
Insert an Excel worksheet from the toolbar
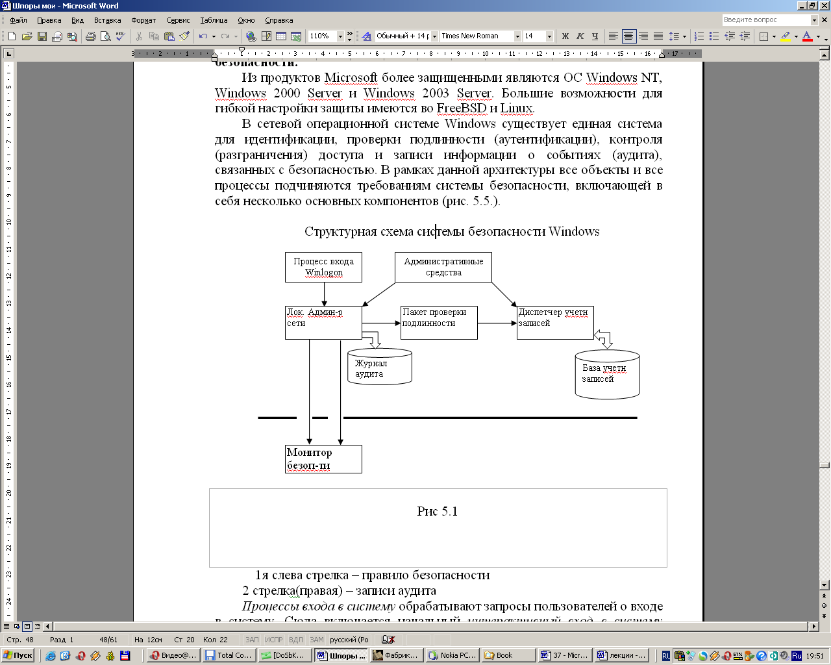pyautogui.click(x=296, y=36)
